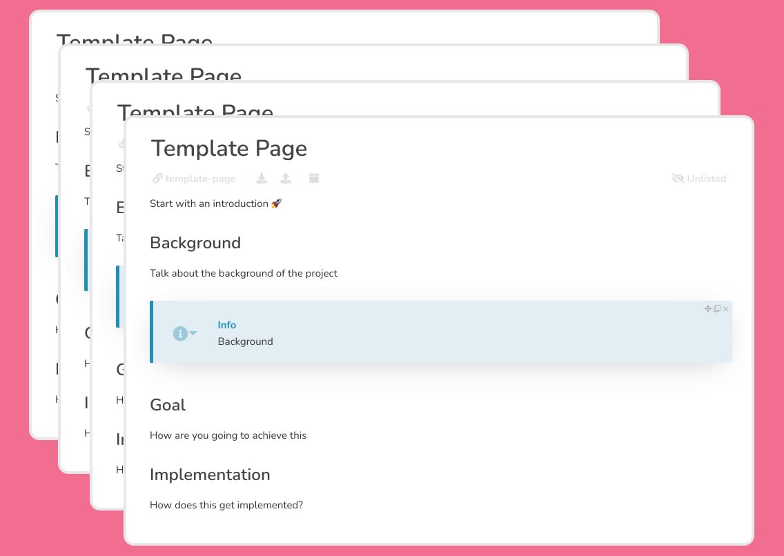Click the Background heading
This screenshot has width=784, height=556.
(195, 243)
